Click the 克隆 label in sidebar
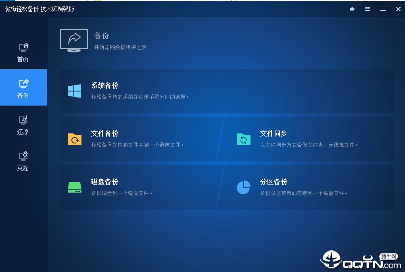This screenshot has height=272, width=405. coord(23,168)
